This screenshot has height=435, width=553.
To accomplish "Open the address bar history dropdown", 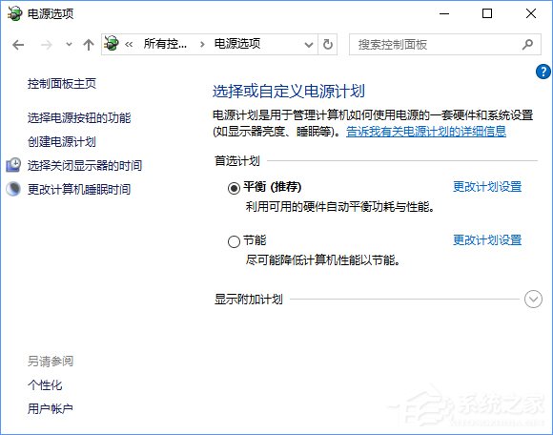I will (x=309, y=45).
